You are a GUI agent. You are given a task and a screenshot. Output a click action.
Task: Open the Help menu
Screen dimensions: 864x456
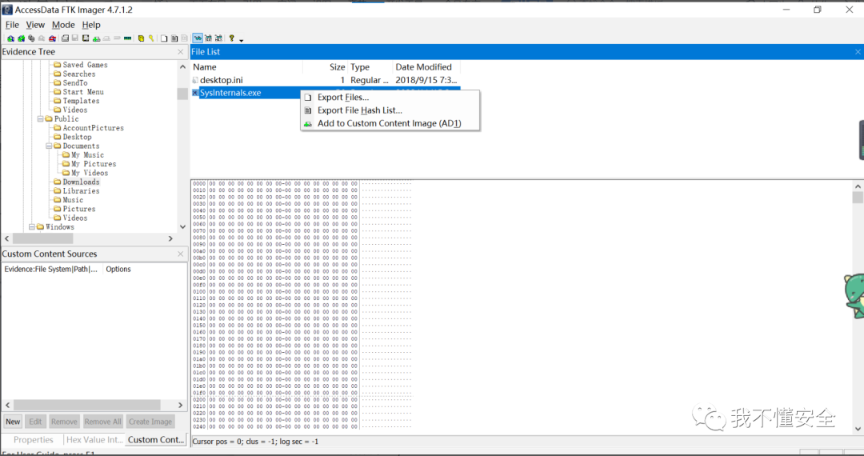[x=91, y=25]
